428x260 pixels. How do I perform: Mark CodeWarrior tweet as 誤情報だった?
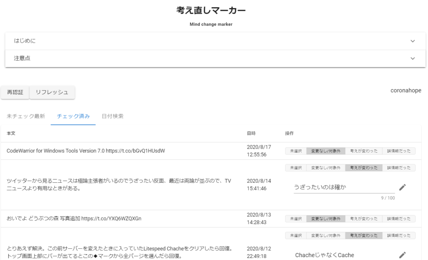tap(399, 151)
